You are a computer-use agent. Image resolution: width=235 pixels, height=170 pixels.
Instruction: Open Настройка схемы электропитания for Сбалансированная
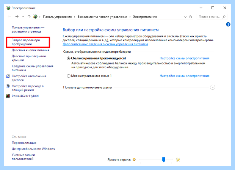coord(185,58)
